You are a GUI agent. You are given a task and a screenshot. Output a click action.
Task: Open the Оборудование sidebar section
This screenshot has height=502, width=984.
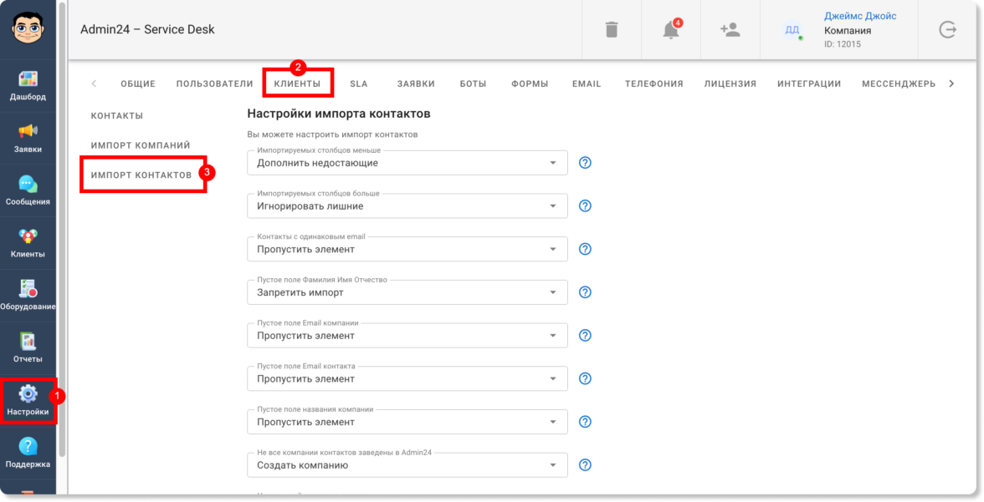point(28,289)
